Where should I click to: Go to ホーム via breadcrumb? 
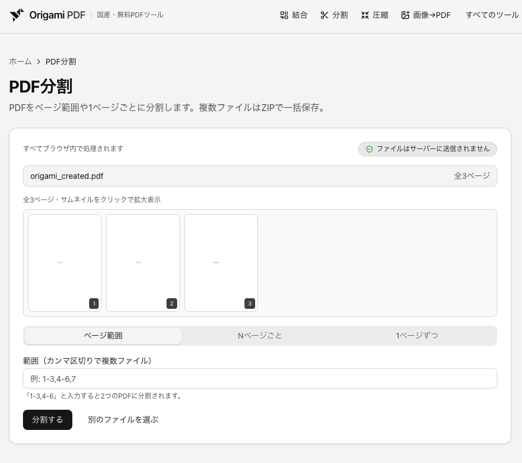(20, 62)
